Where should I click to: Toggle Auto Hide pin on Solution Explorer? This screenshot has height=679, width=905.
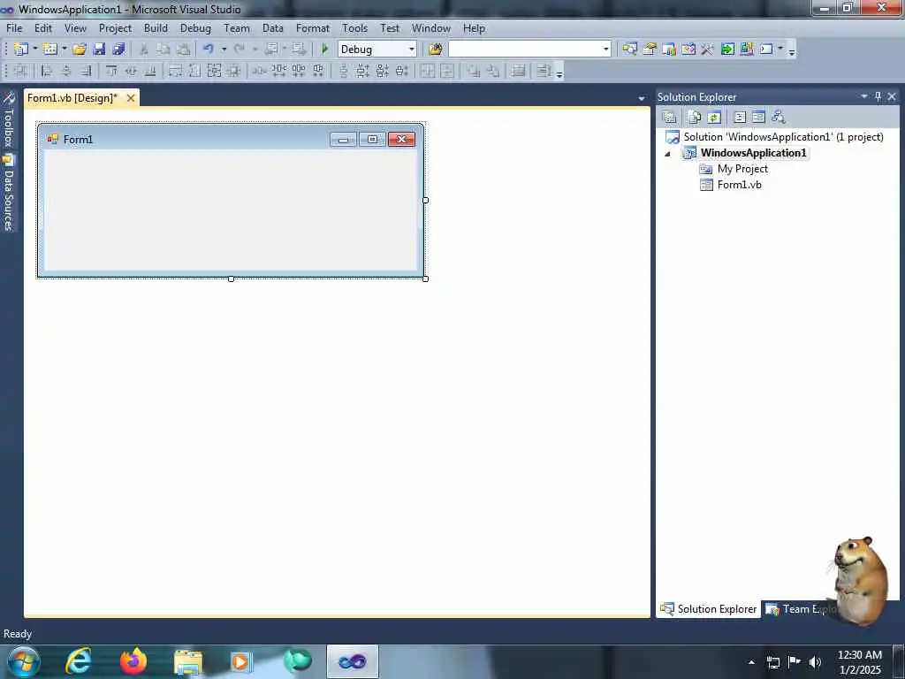[x=878, y=96]
